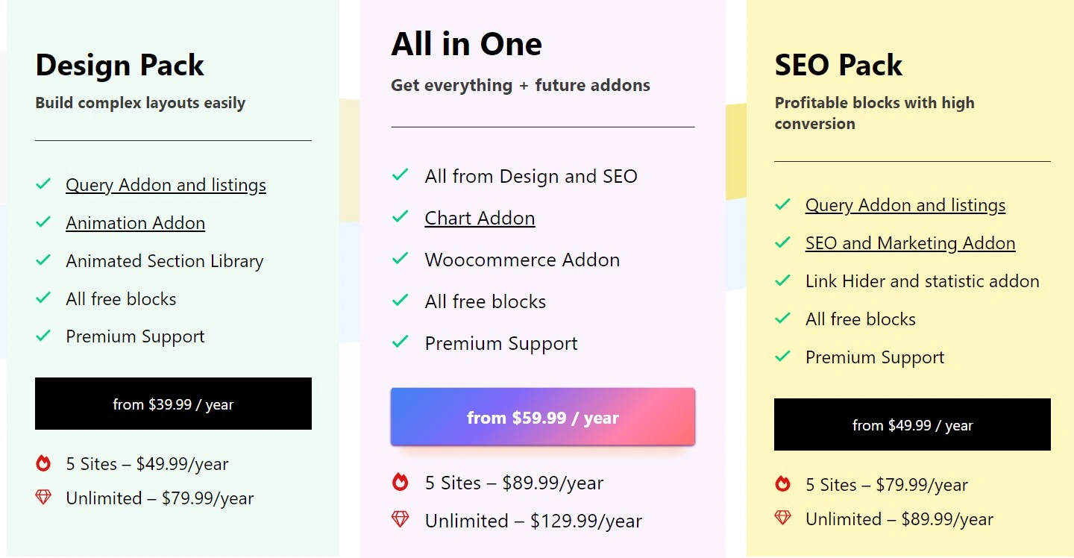Click diamond icon beside Unlimited $129.99/year

pyautogui.click(x=401, y=519)
